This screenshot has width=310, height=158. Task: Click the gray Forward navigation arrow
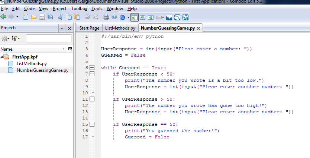click(11, 17)
